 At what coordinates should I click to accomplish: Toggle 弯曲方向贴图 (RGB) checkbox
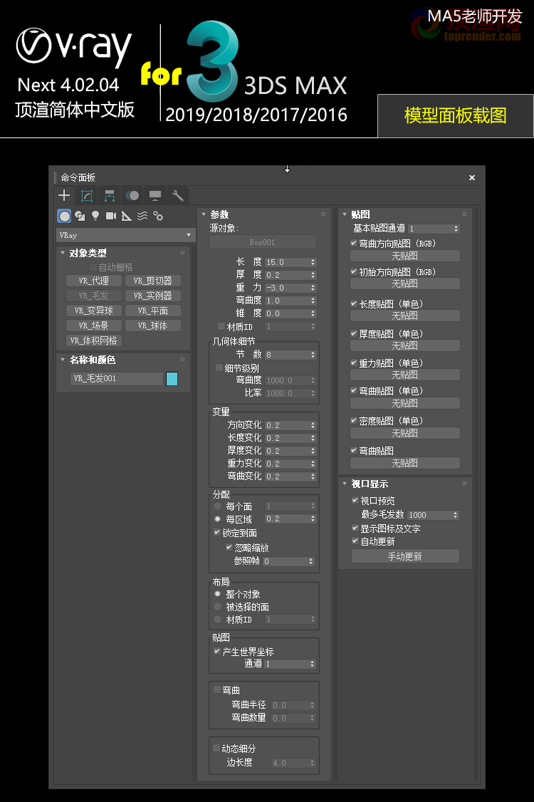(x=354, y=243)
